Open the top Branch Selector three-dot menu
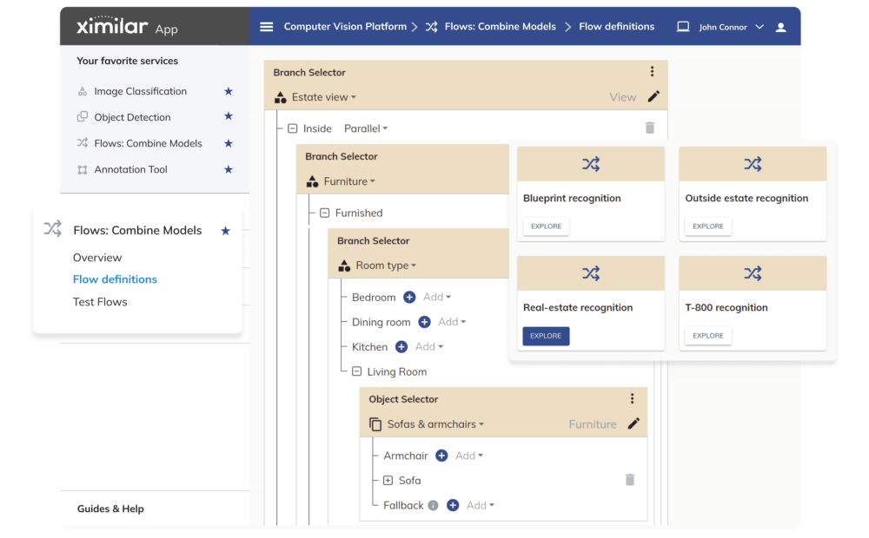This screenshot has width=869, height=538. click(x=652, y=71)
